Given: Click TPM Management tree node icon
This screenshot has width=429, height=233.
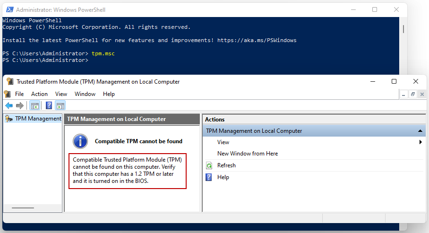Looking at the screenshot, I should (9, 119).
